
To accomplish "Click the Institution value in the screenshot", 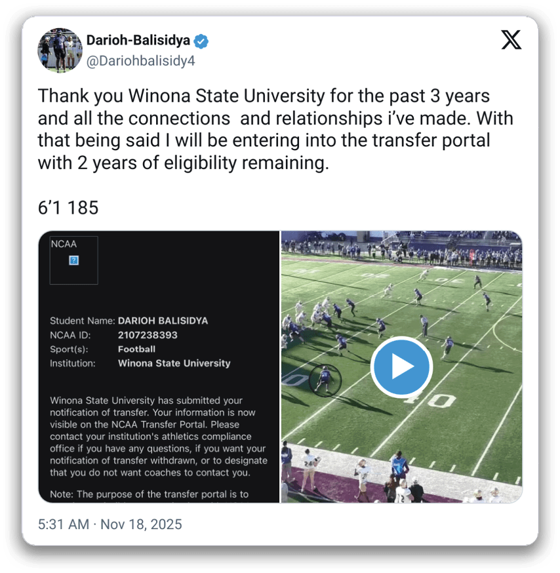I will pos(174,363).
